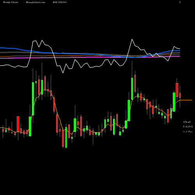This screenshot has width=195, height=195.
Task: Click the '156.45' price value
Action: click(187, 122)
